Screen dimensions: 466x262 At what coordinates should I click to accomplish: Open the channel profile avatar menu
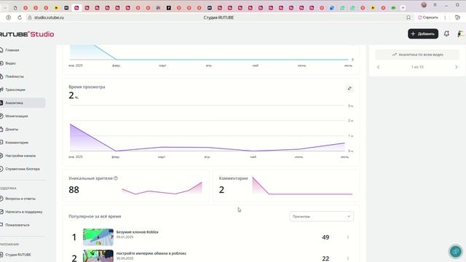pos(461,34)
